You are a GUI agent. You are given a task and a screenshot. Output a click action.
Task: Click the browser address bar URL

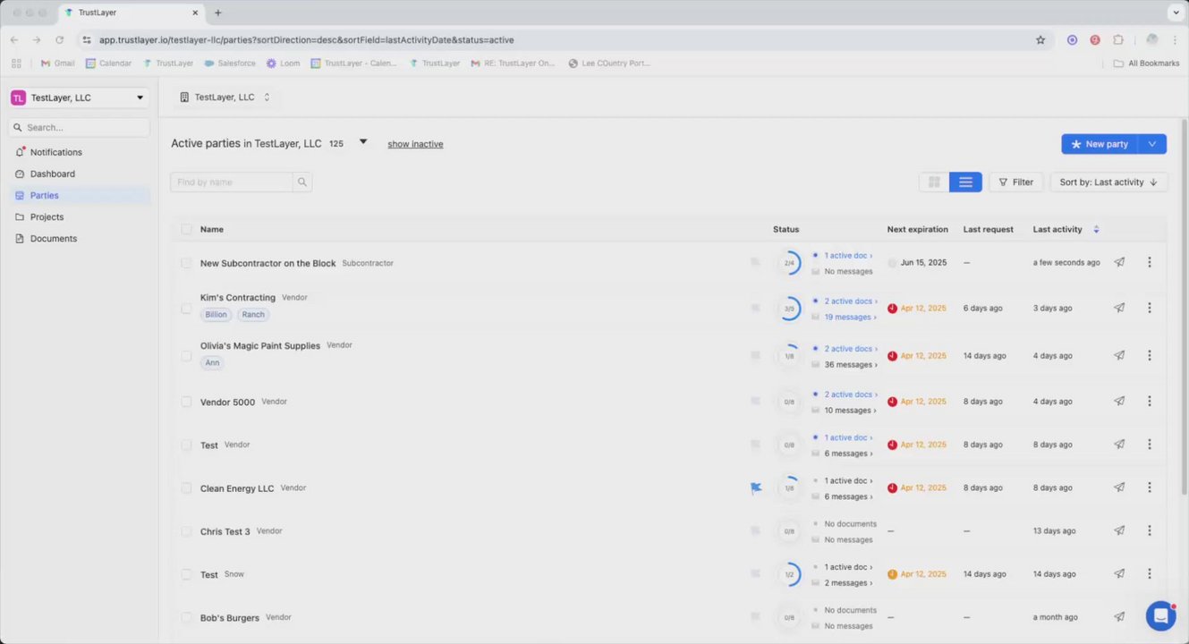306,39
